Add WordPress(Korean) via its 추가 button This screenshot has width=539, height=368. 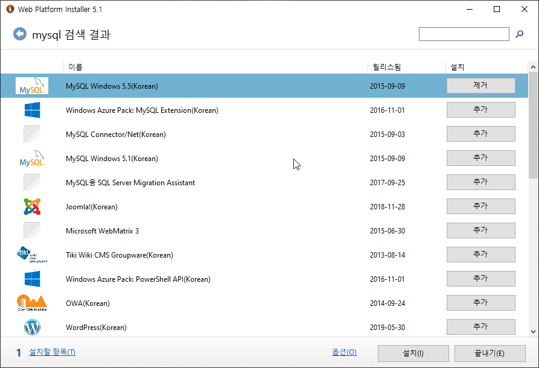481,327
